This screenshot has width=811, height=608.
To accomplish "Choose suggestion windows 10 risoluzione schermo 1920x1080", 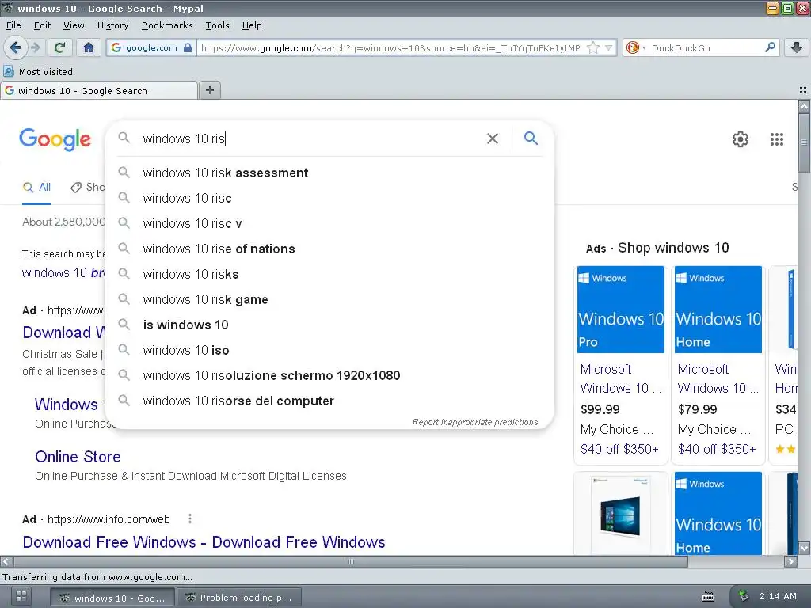I will tap(329, 375).
